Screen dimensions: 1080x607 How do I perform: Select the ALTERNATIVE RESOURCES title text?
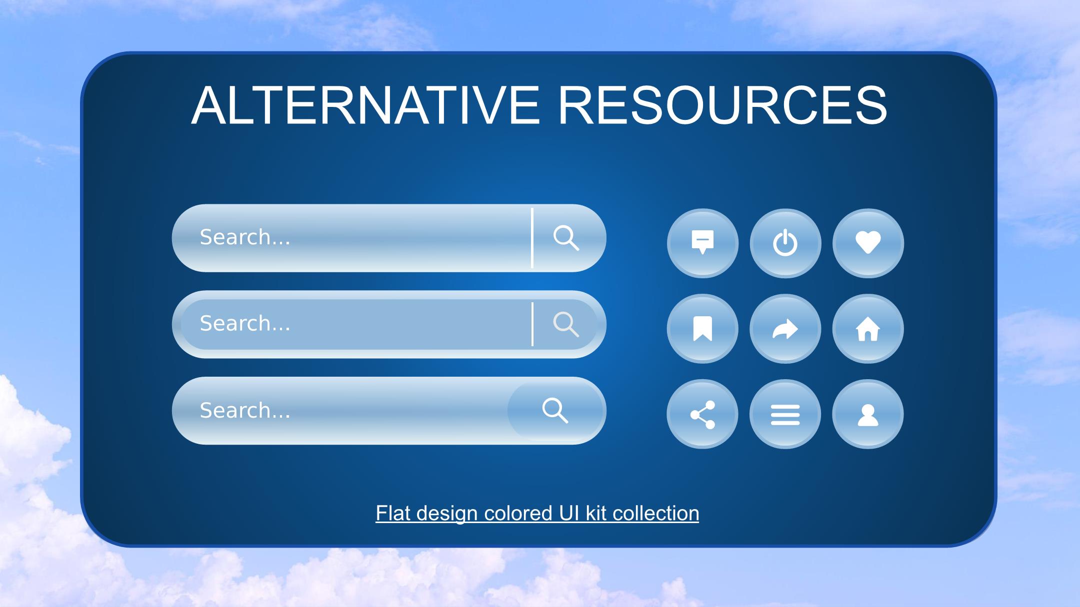point(539,105)
